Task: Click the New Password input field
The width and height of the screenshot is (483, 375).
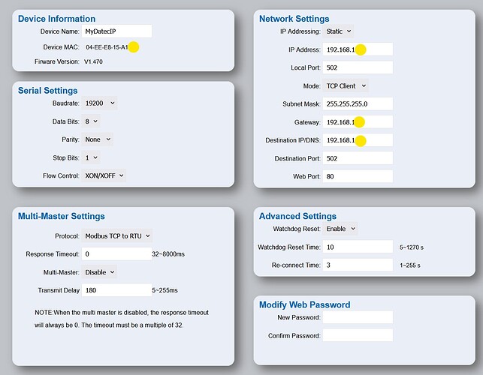Action: click(358, 317)
